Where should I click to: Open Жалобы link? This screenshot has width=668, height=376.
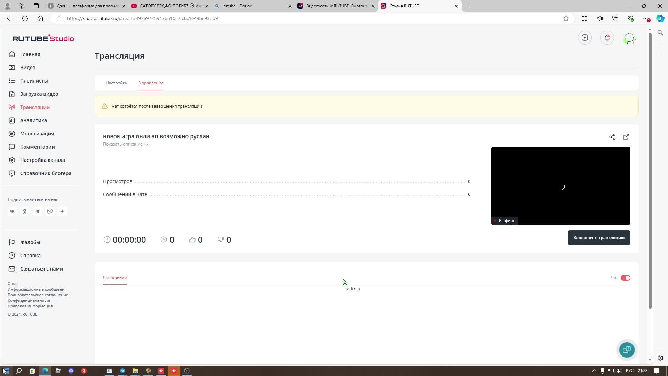[30, 242]
